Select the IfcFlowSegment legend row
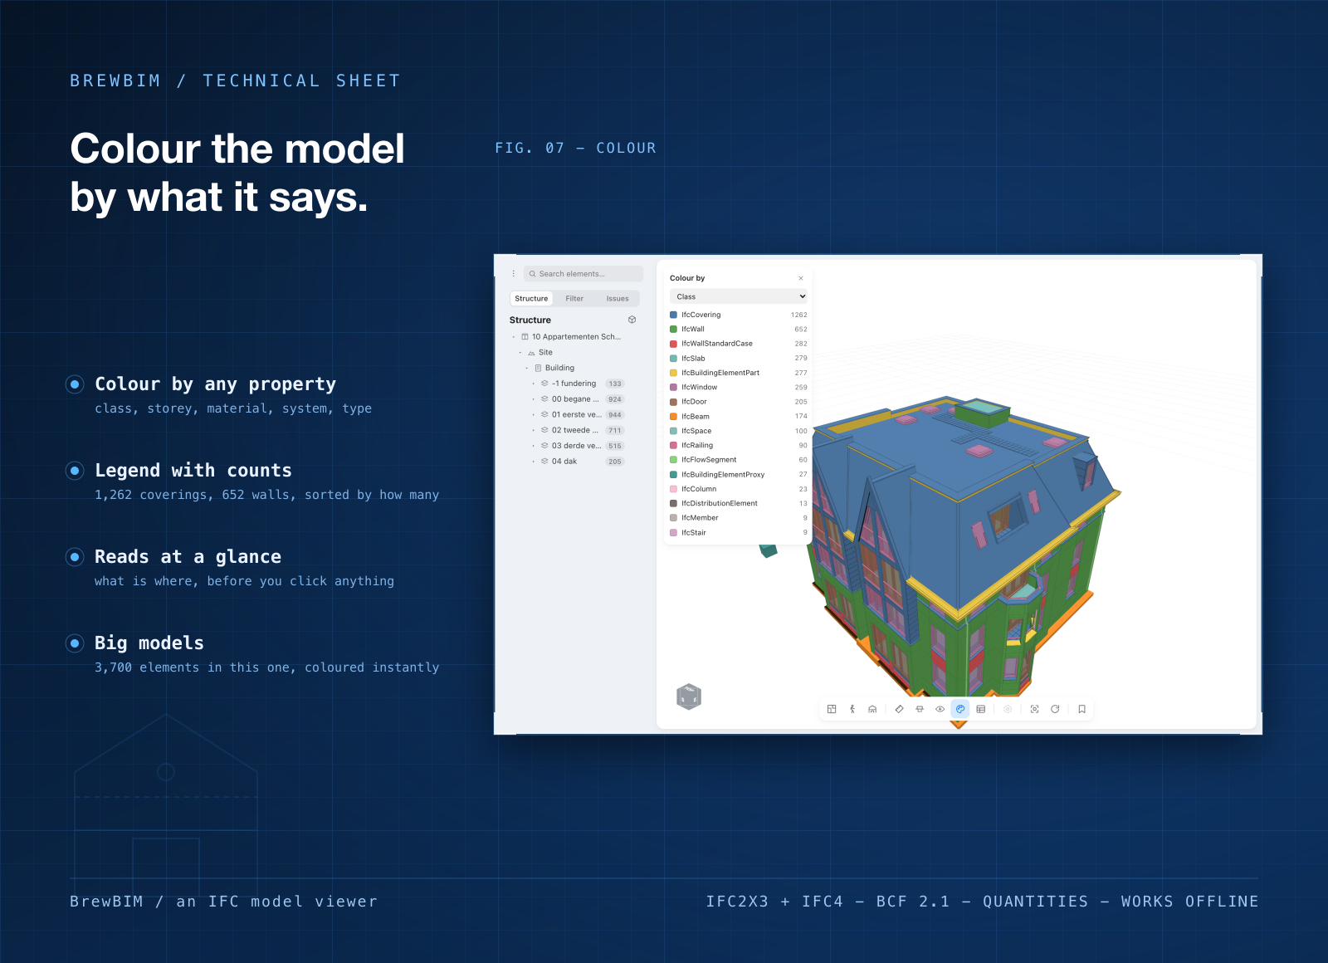Viewport: 1328px width, 963px height. point(739,460)
